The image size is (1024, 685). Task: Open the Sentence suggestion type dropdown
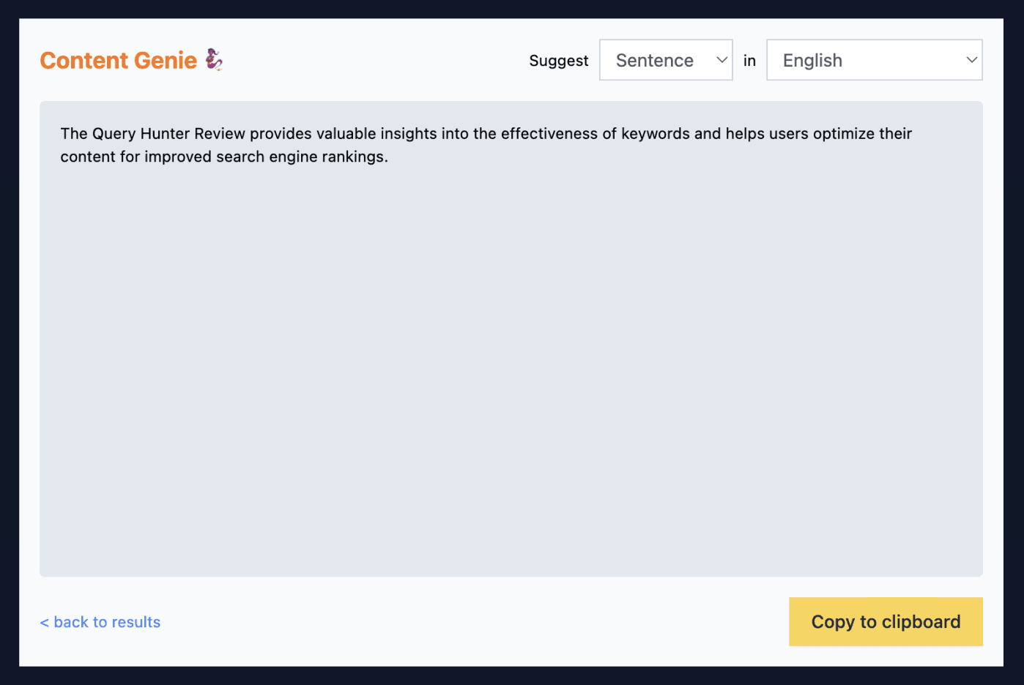point(665,59)
